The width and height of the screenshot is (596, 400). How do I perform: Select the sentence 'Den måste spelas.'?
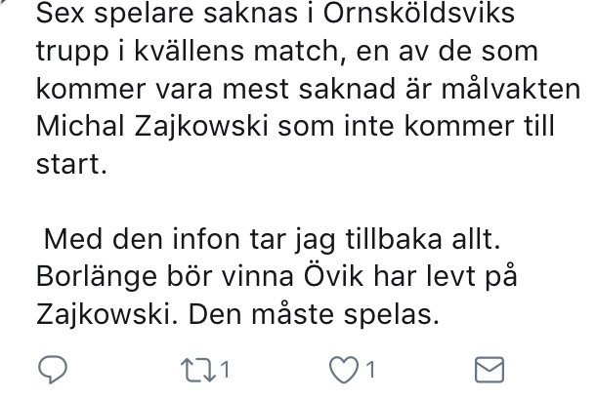[314, 314]
